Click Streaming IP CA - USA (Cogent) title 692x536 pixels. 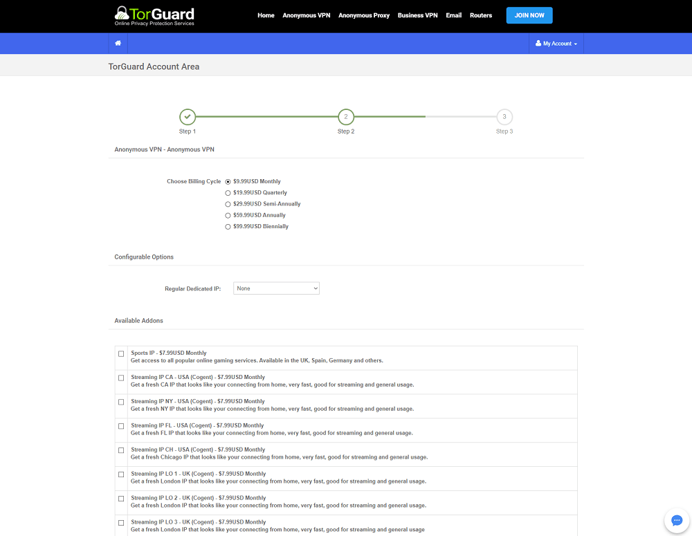[198, 377]
